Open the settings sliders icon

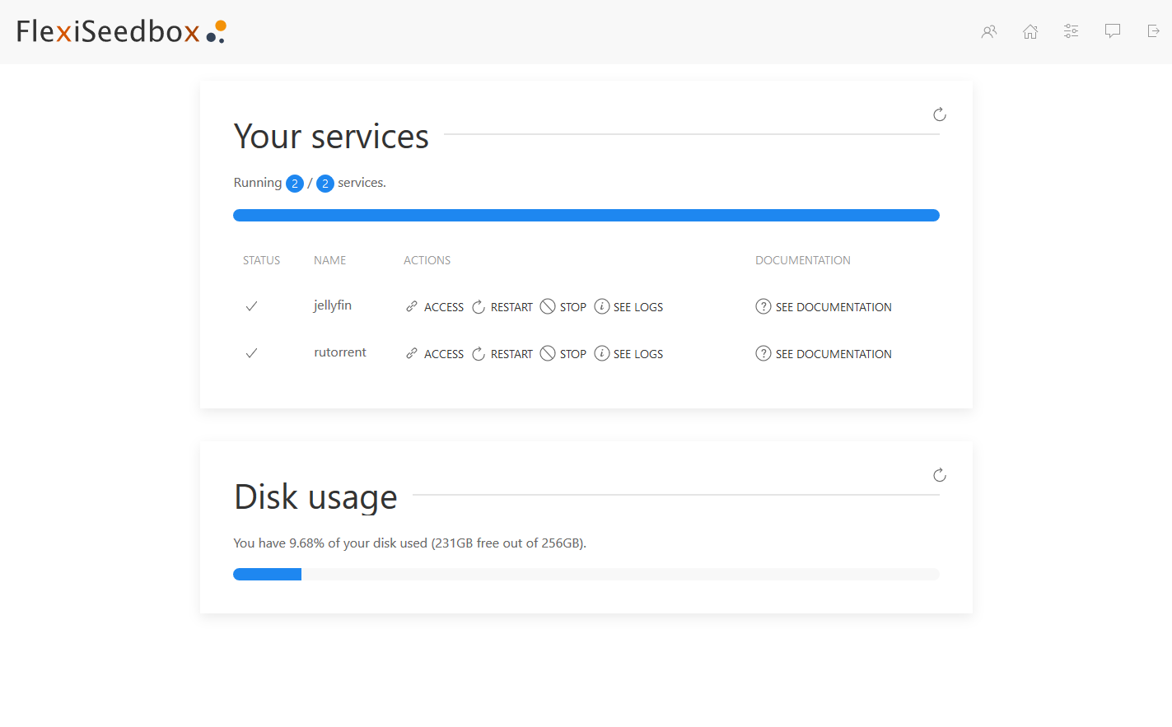tap(1071, 31)
